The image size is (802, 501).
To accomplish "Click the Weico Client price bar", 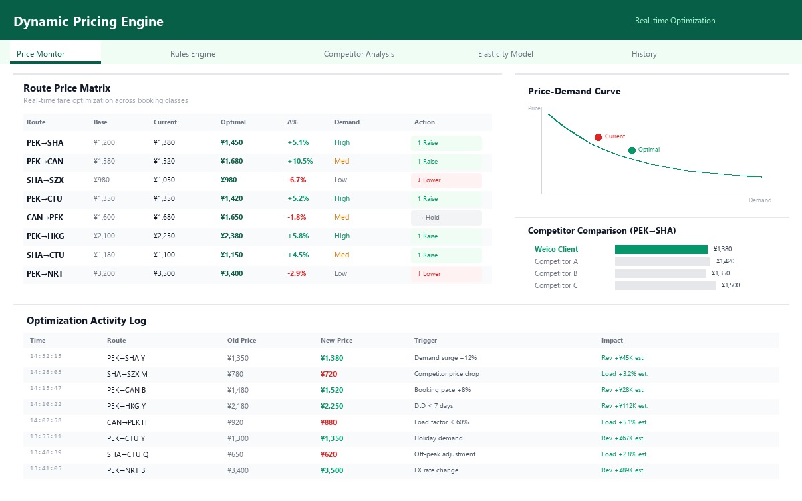I will tap(661, 249).
